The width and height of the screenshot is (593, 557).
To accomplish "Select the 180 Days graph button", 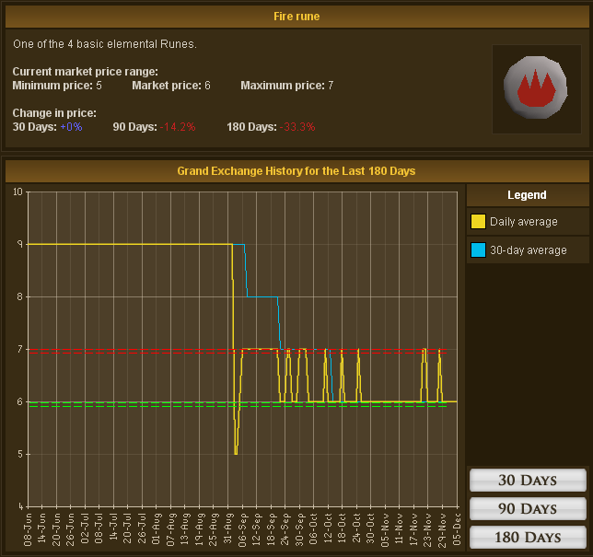I will tap(528, 537).
